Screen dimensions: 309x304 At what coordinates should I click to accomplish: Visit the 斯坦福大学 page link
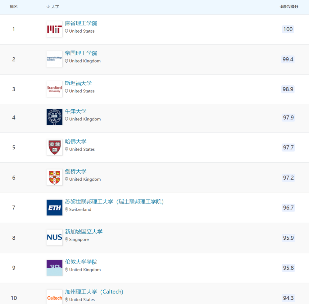[x=78, y=83]
